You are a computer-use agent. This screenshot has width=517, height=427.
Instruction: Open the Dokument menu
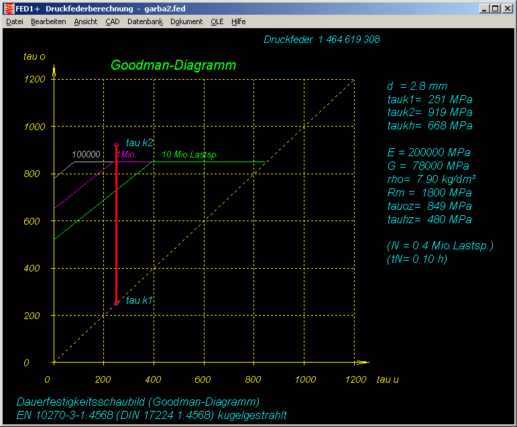click(186, 21)
